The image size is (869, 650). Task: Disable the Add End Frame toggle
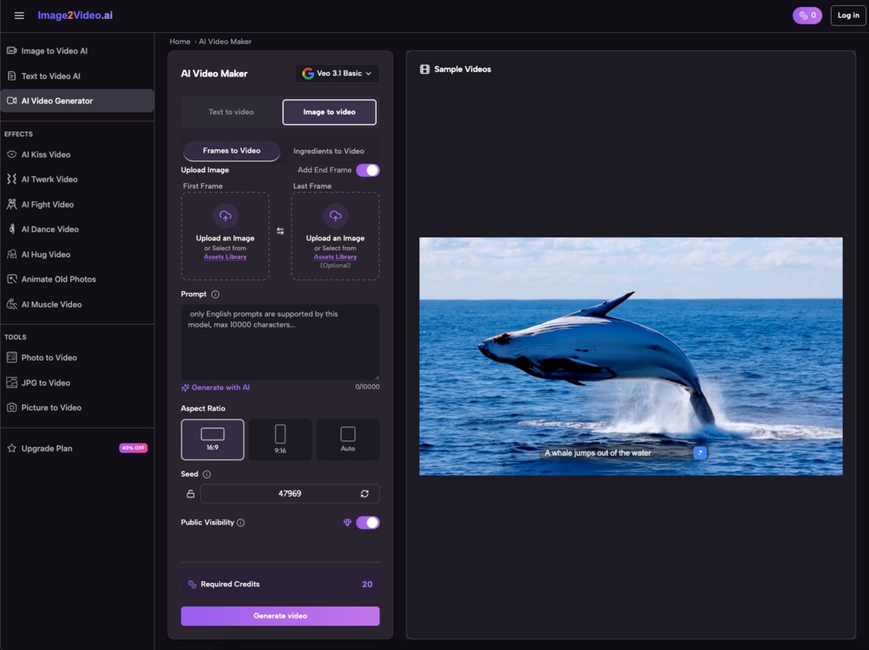pyautogui.click(x=367, y=170)
